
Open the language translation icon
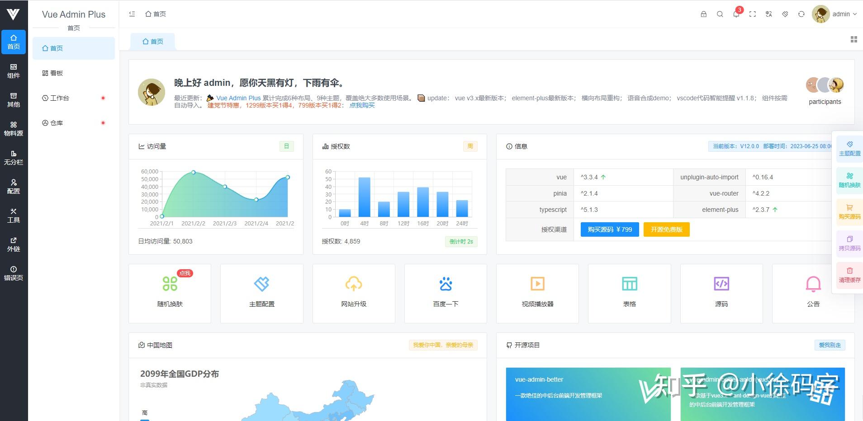coord(768,14)
